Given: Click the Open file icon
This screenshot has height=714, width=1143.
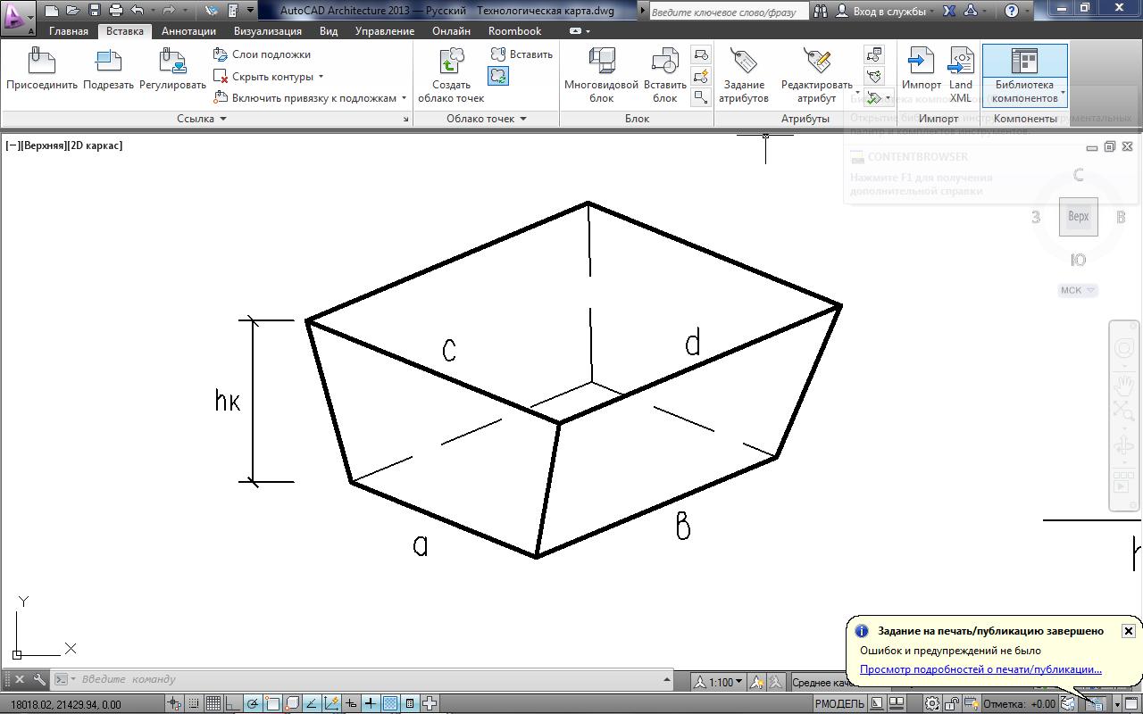Looking at the screenshot, I should [72, 12].
